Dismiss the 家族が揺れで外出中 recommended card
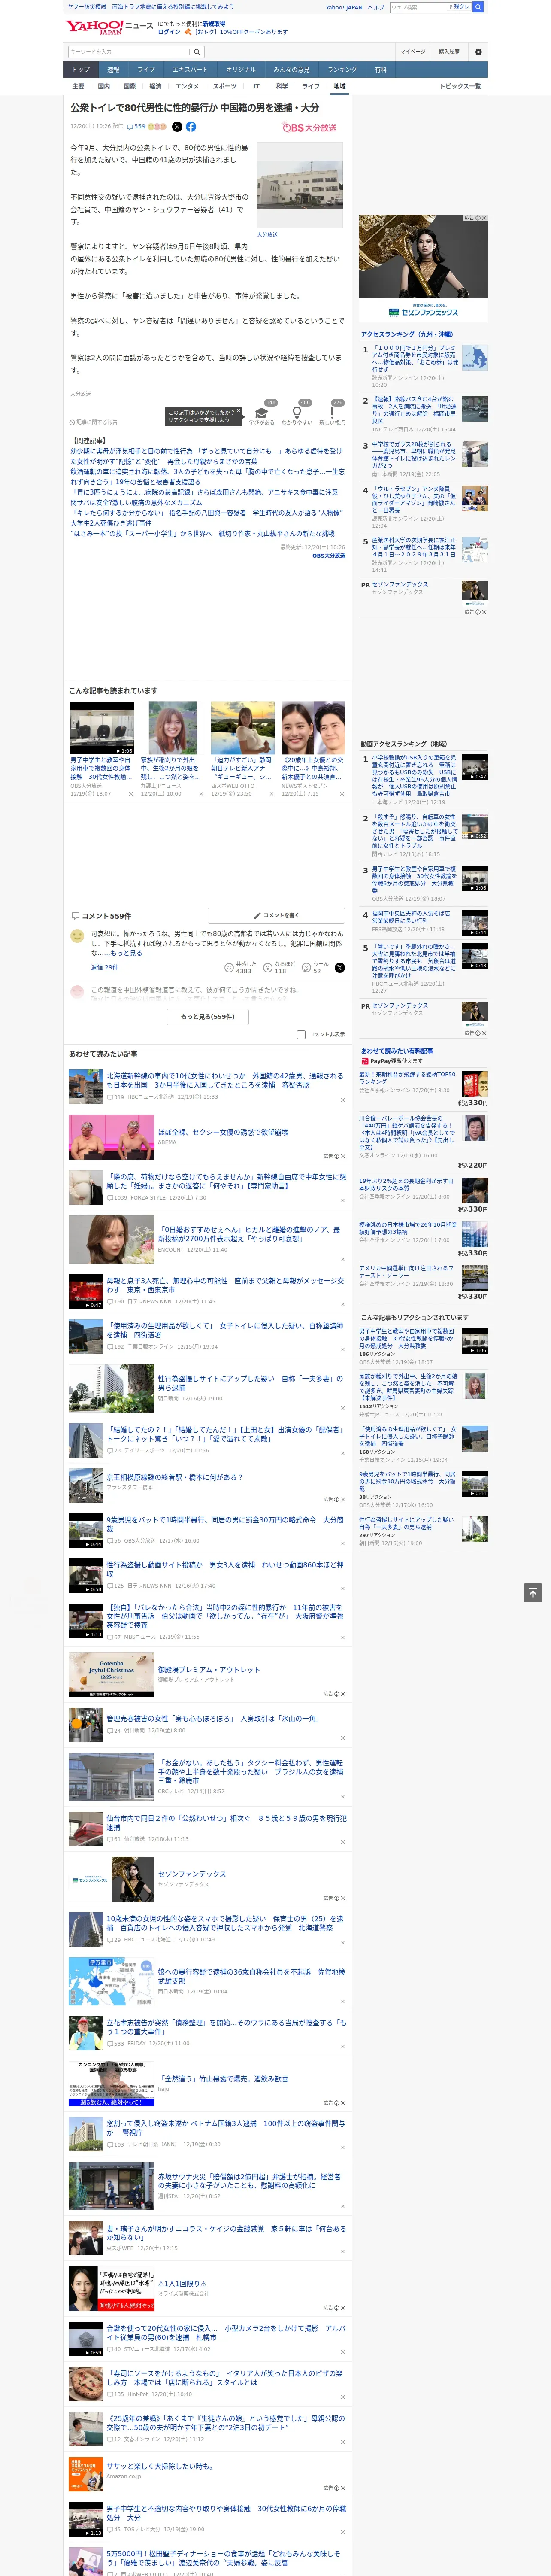551x2576 pixels. click(201, 794)
